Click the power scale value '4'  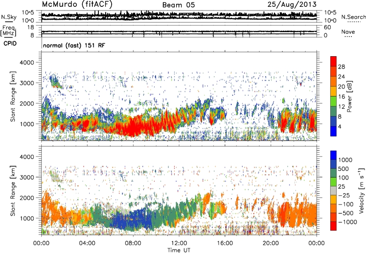339,126
